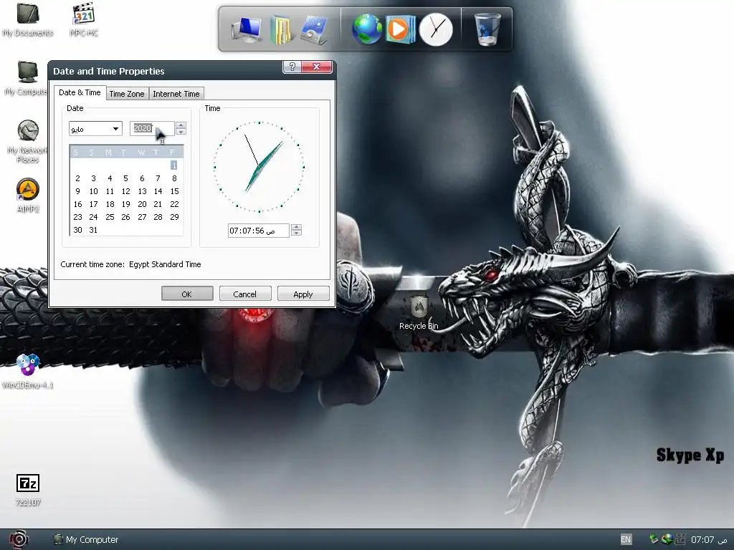Switch to the Time Zone tab
Screen dimensions: 734x550
[127, 94]
